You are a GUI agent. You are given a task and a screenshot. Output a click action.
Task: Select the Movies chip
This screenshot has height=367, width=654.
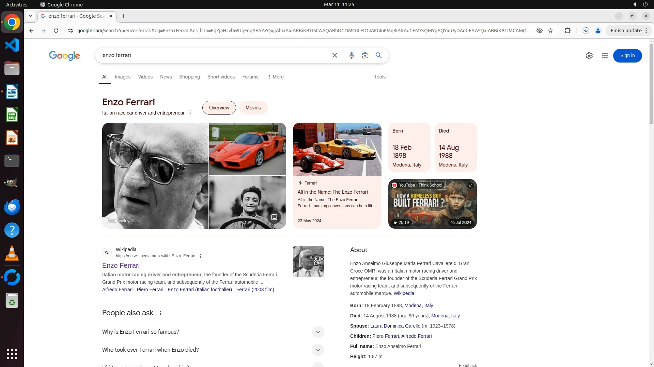tap(253, 108)
